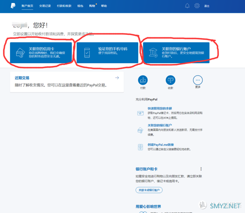Click phone icon in 验证您的手机号码 card
The width and height of the screenshot is (245, 213).
tap(87, 53)
